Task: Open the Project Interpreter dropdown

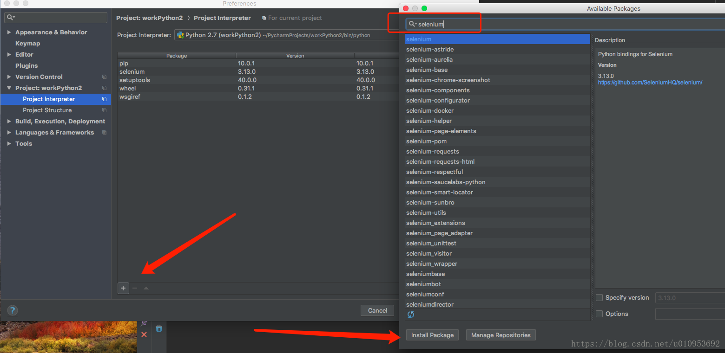Action: pyautogui.click(x=286, y=35)
